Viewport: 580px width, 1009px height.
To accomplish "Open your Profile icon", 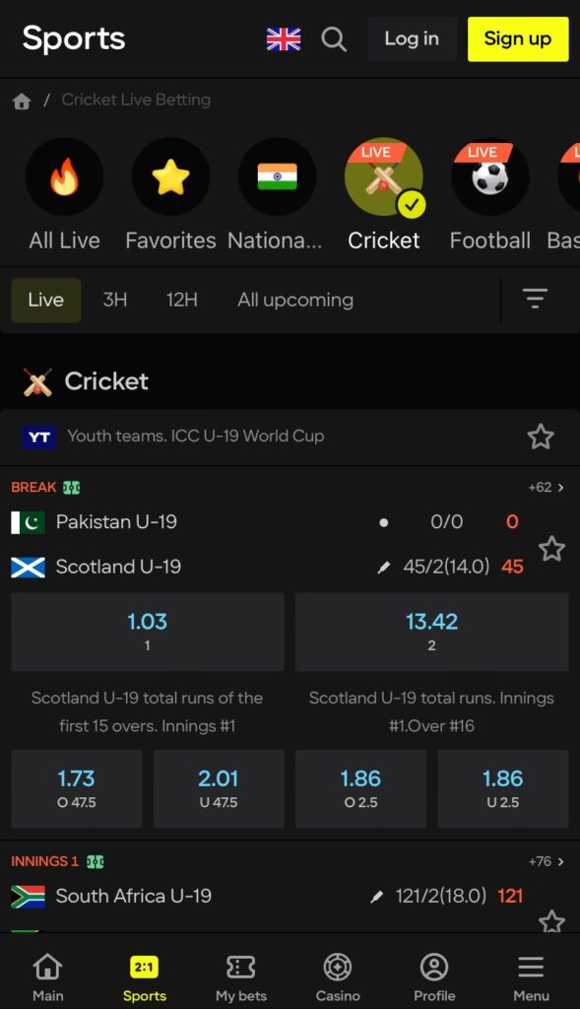I will (433, 971).
